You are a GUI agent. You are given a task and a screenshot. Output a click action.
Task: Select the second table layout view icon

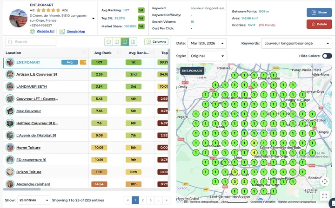117,42
